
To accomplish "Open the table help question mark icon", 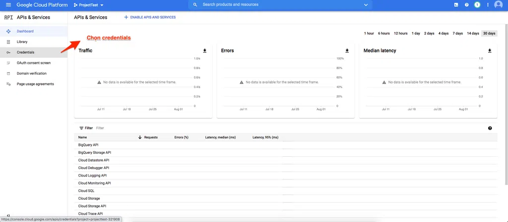I will (490, 128).
